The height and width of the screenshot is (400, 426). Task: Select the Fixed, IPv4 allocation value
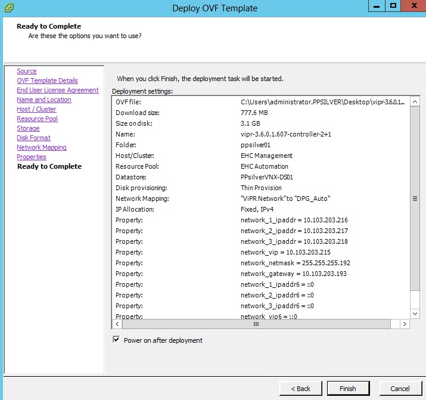(x=257, y=209)
